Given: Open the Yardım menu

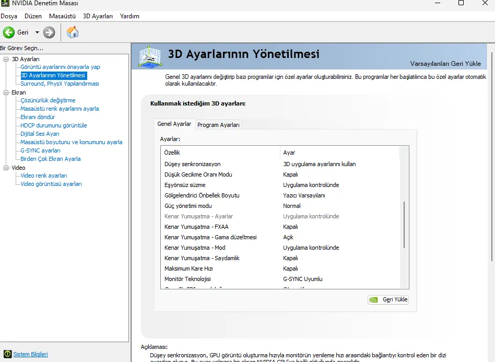Looking at the screenshot, I should (129, 16).
